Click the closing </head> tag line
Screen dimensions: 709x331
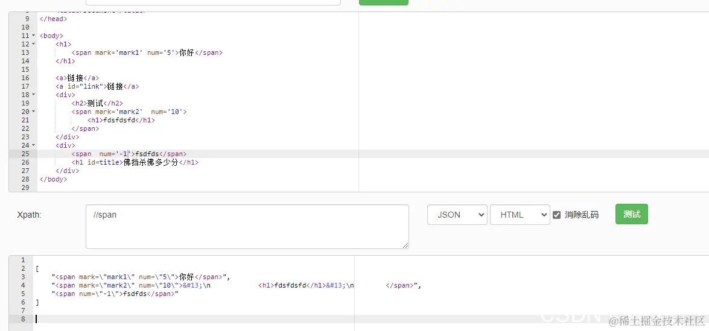53,19
